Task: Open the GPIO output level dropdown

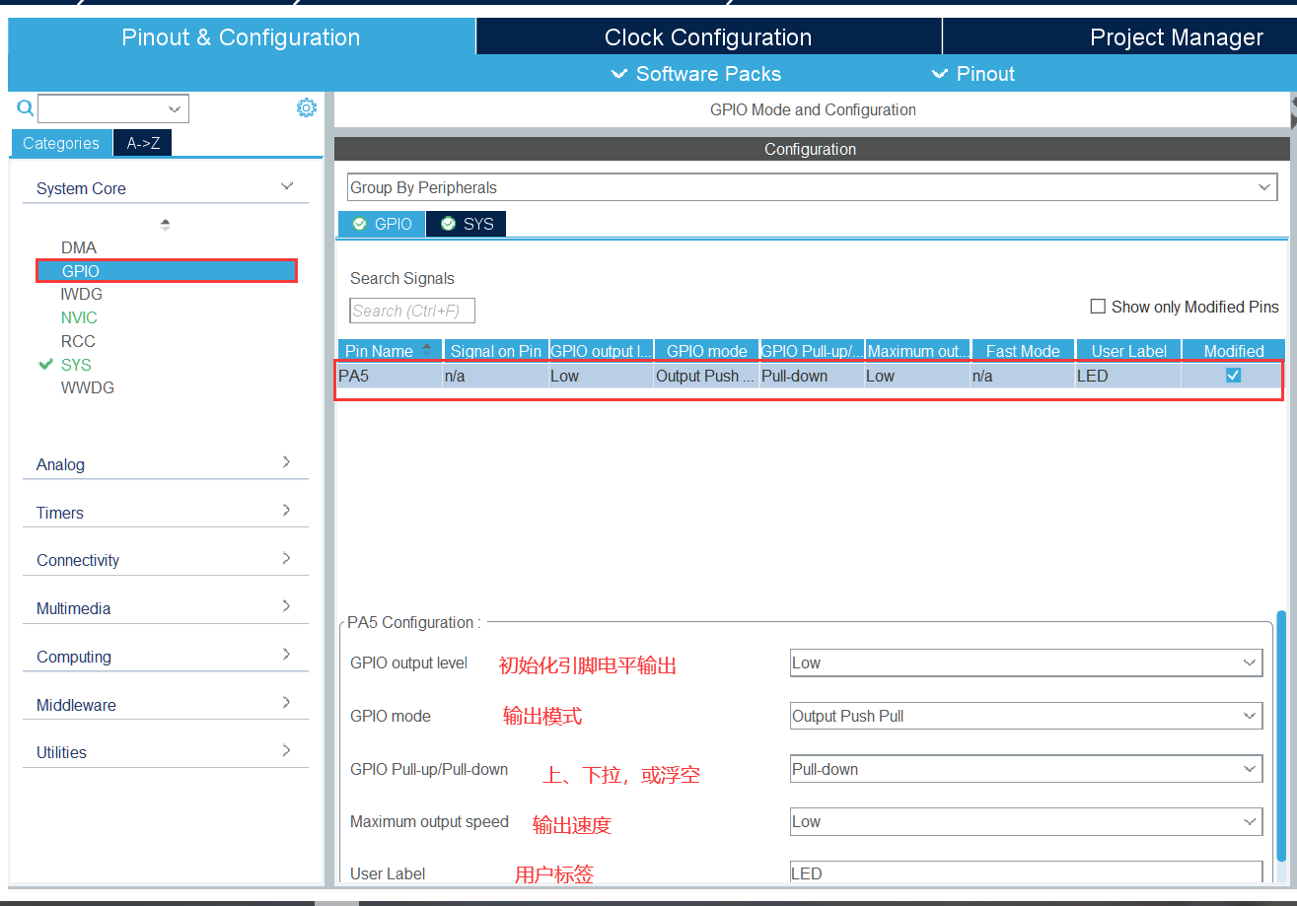Action: click(x=1026, y=663)
